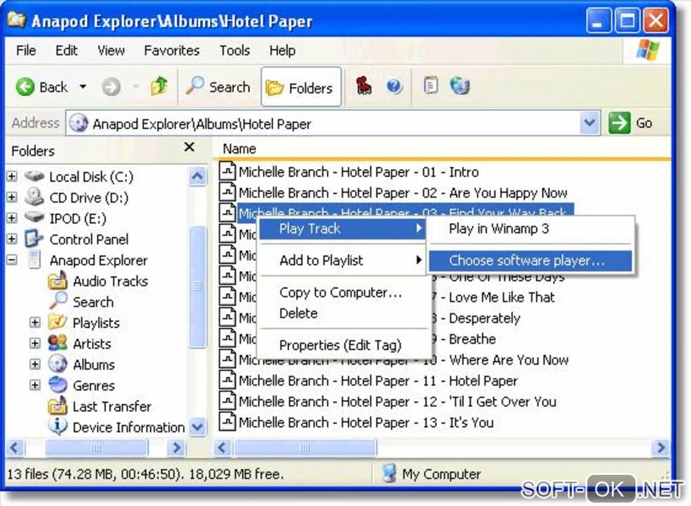Select the Control Panel icon
The height and width of the screenshot is (506, 691).
[33, 239]
